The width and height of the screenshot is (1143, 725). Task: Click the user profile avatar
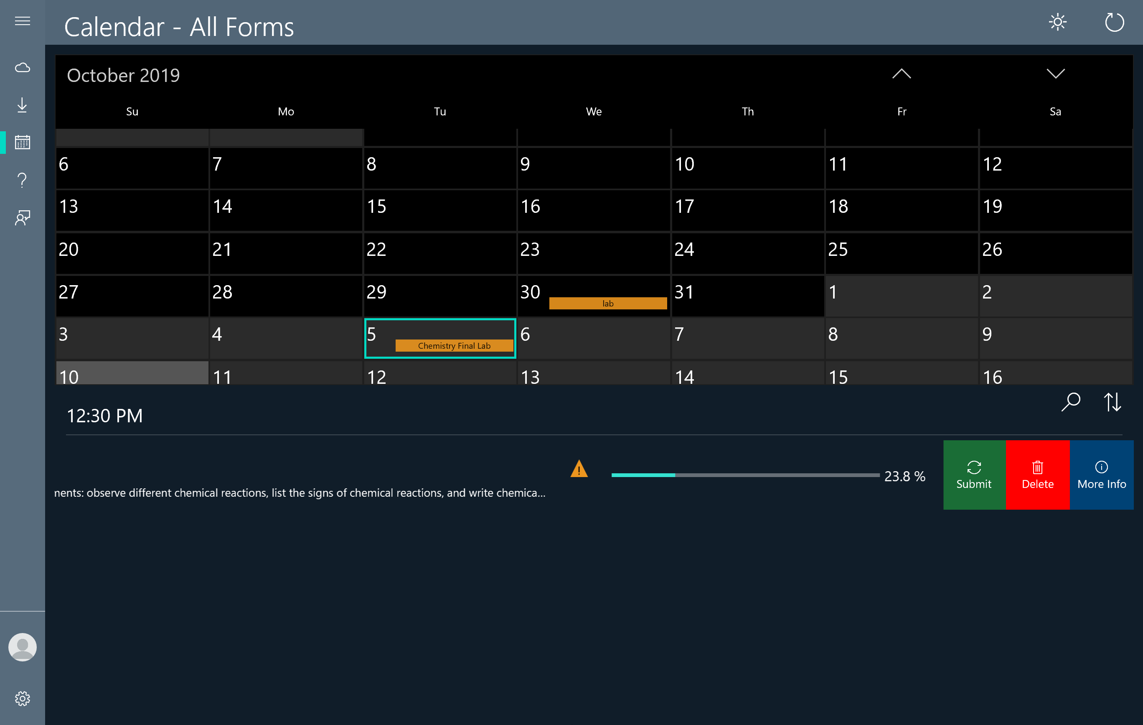[22, 647]
